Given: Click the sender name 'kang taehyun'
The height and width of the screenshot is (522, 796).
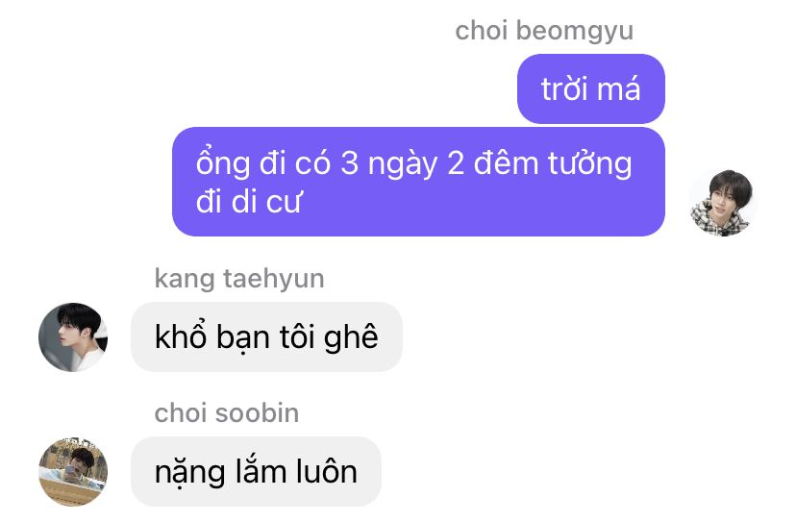Looking at the screenshot, I should 239,279.
